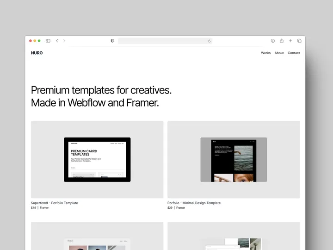The width and height of the screenshot is (333, 250).
Task: Click the $49 price text
Action: [34, 208]
